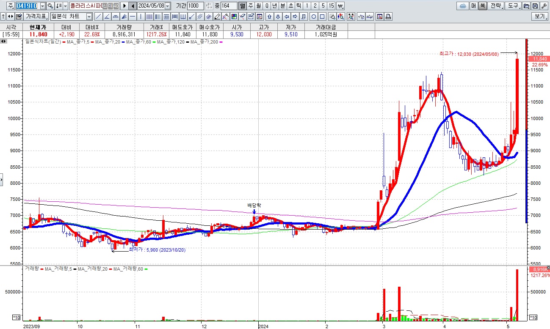Click the floppy disk save icon

coord(535,6)
